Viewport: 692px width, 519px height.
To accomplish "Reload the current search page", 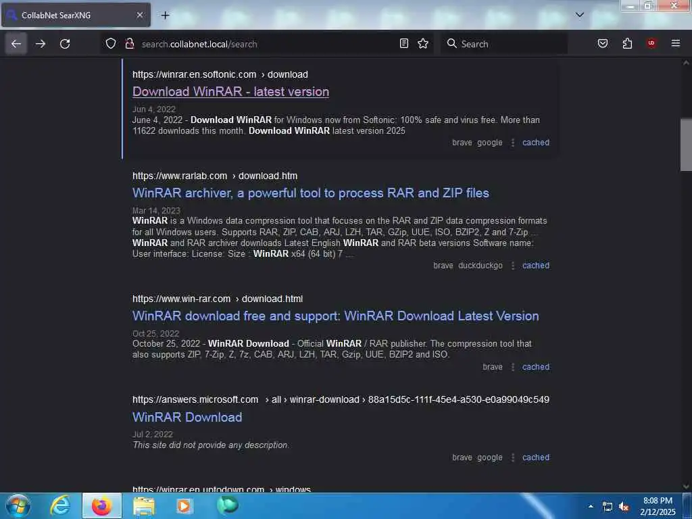I will tap(65, 44).
